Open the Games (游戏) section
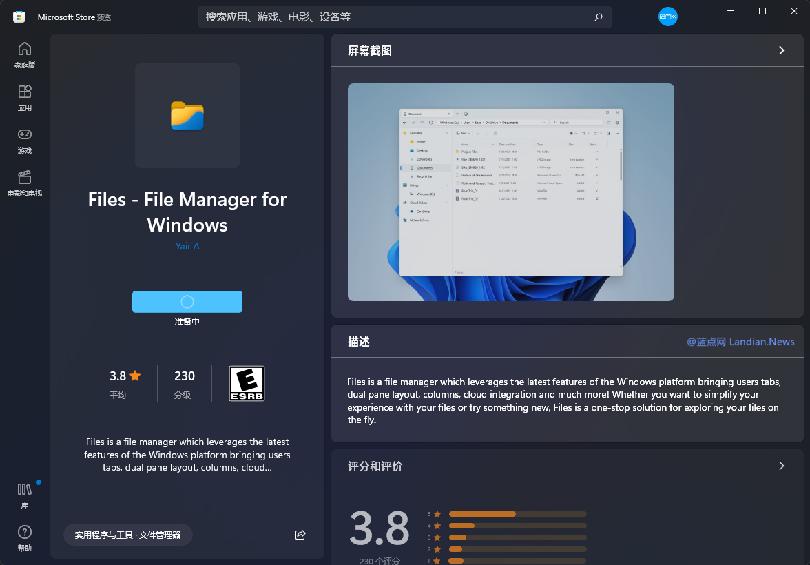 pos(25,141)
